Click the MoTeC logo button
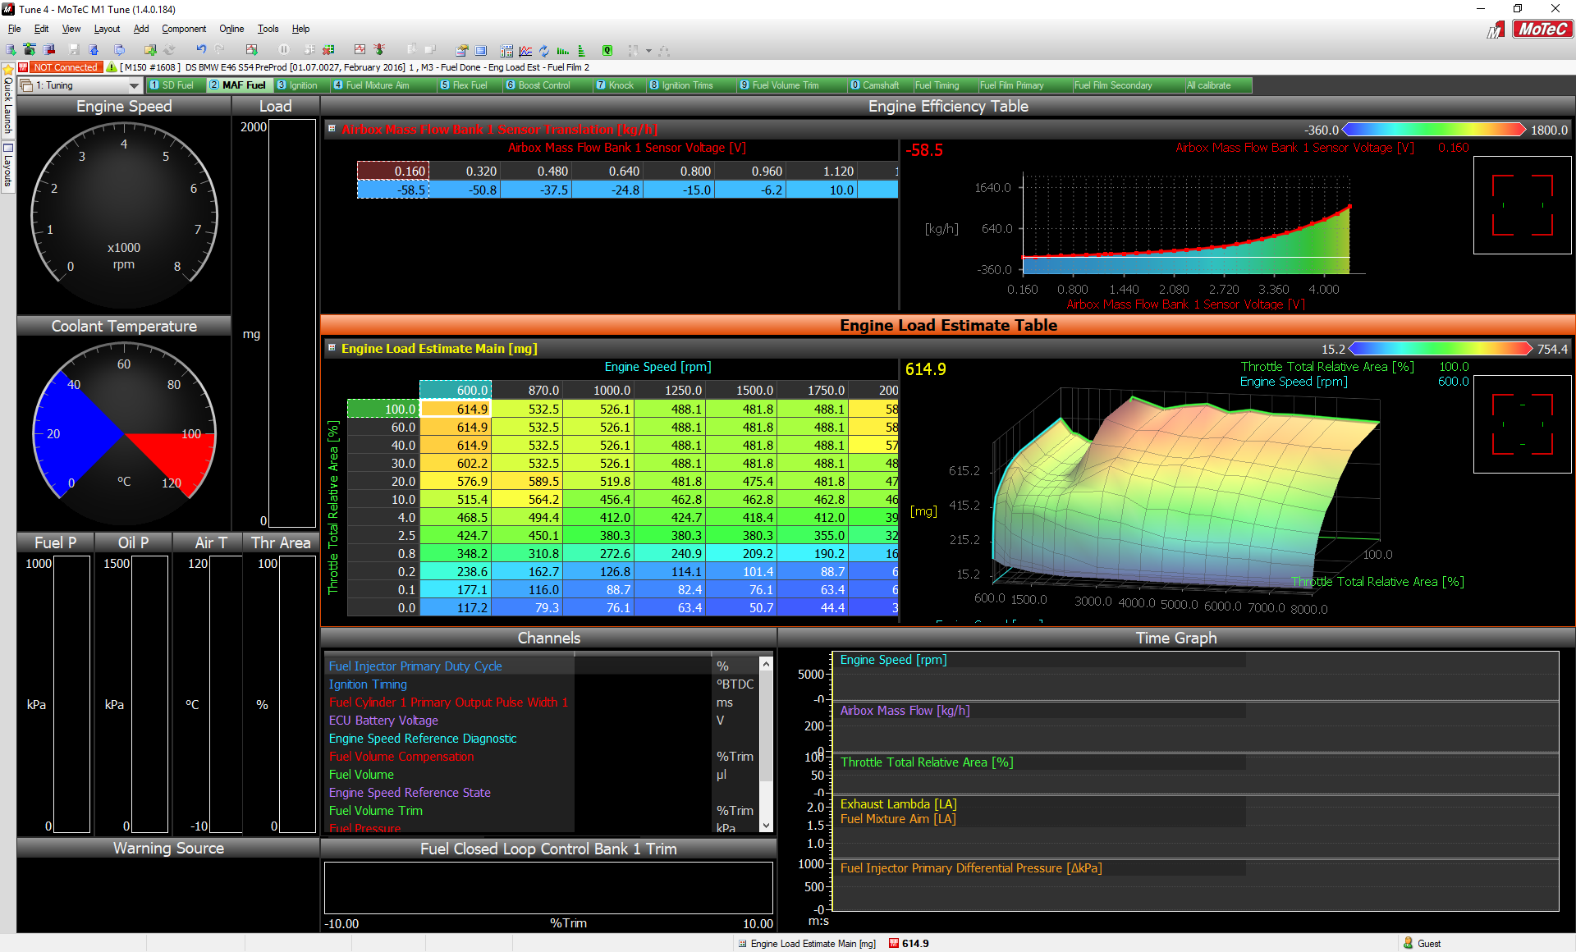 coord(1542,30)
